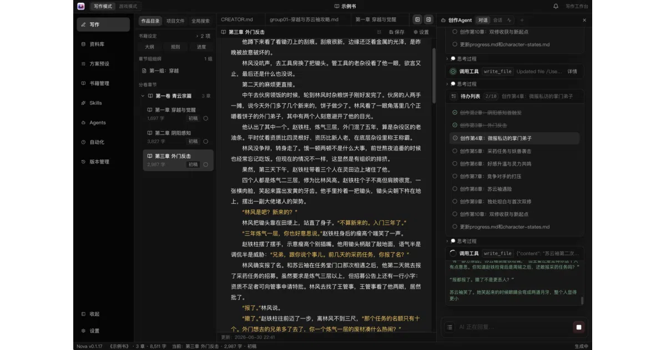Click the 保存 button

[x=395, y=32]
